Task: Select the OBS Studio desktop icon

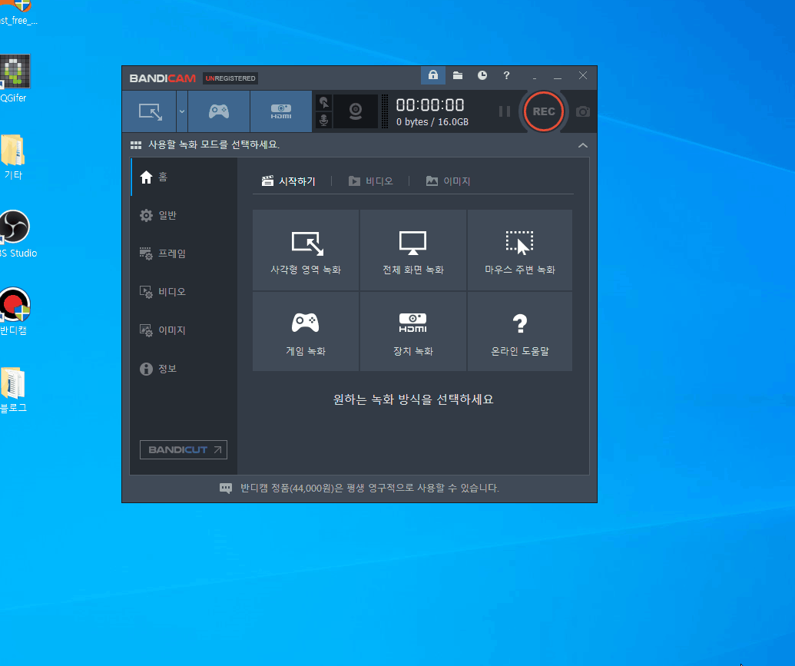Action: pyautogui.click(x=17, y=234)
